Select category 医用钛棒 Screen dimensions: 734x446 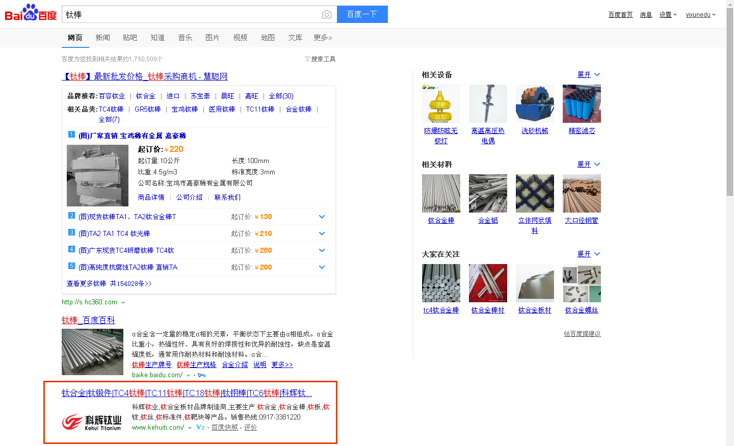click(x=222, y=109)
